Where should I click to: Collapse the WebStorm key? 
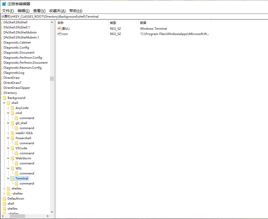[x=8, y=158]
